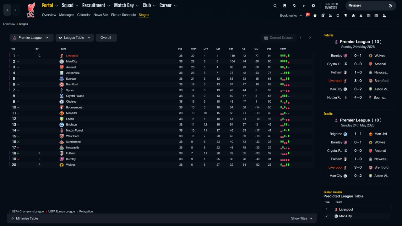The height and width of the screenshot is (226, 402).
Task: Click the Premier League logo in Fixtures panel
Action: pos(336,42)
